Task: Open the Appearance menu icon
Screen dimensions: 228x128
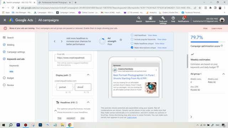Action: pos(150,19)
